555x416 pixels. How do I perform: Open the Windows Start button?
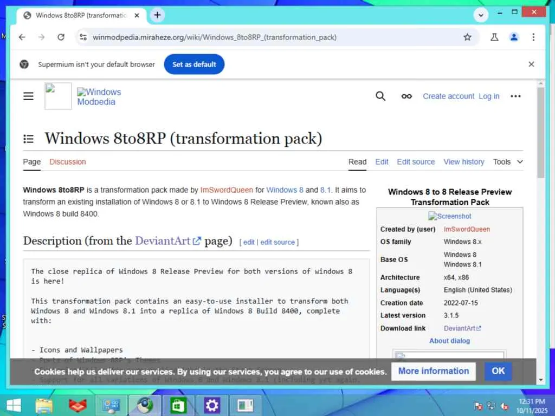click(x=14, y=405)
